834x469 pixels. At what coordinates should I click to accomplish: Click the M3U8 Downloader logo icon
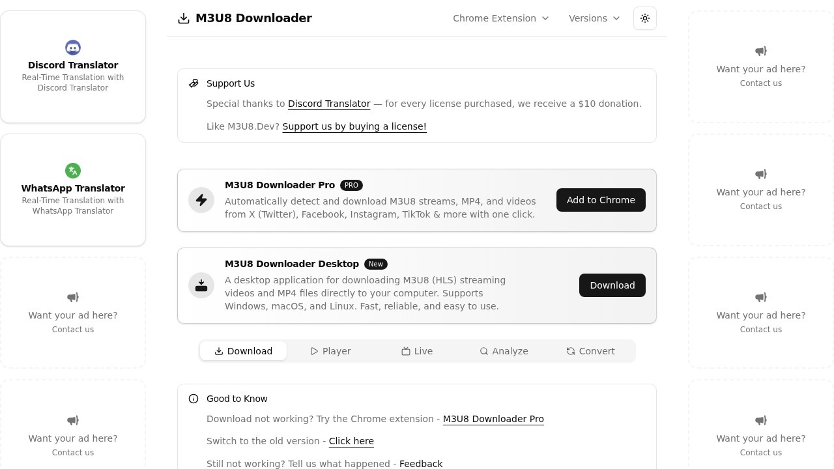184,18
